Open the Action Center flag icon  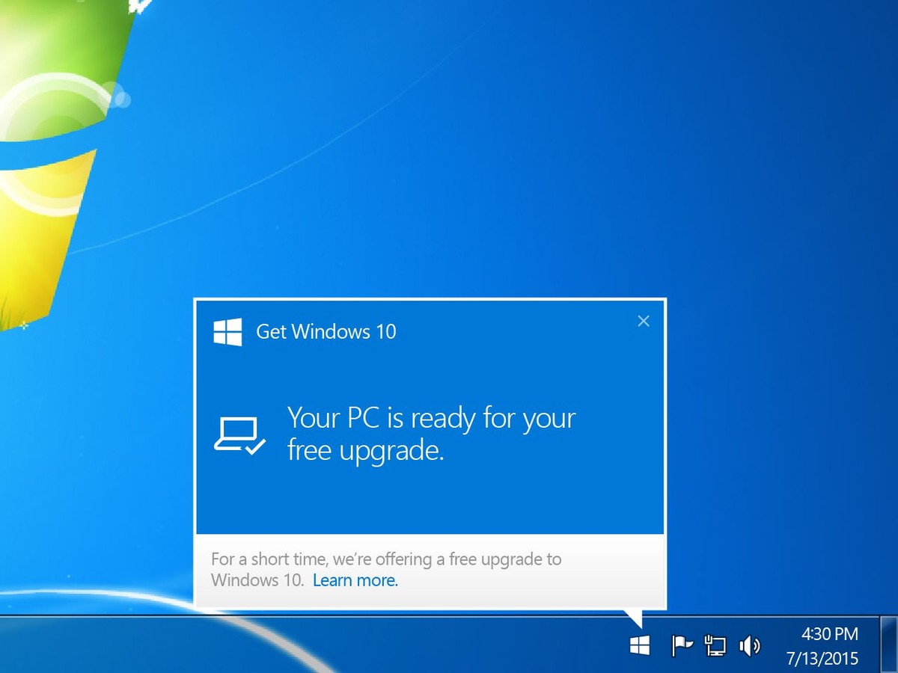coord(682,645)
